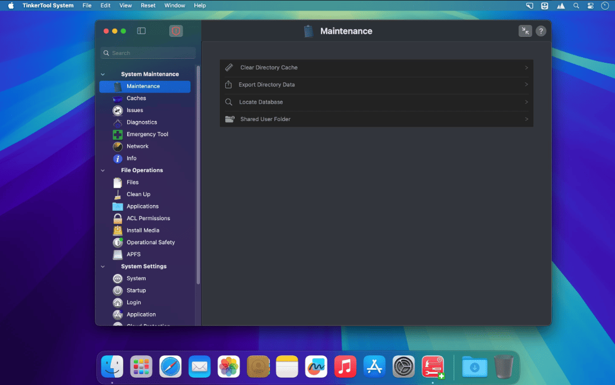Open Freeform from the Dock
Image resolution: width=615 pixels, height=385 pixels.
point(316,367)
